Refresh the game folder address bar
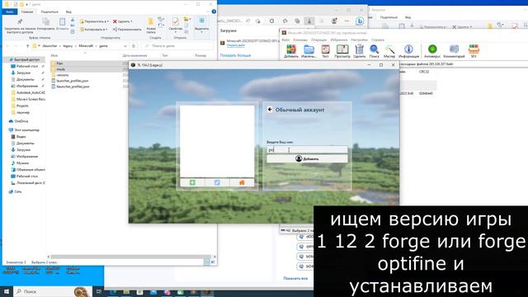Viewport: 528px width, 297px height. tap(134, 46)
